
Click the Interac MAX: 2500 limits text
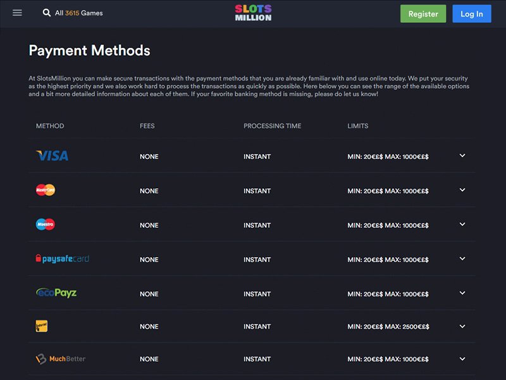tap(388, 327)
